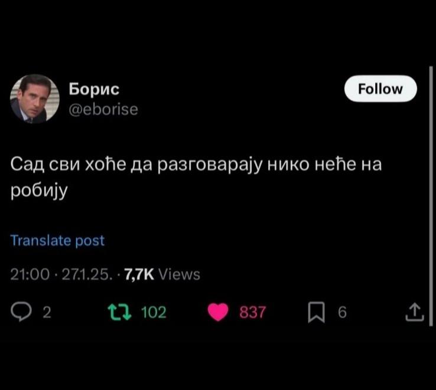Click the reply count 2

click(x=47, y=312)
